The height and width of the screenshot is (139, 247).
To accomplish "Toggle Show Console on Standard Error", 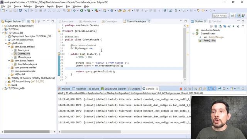I will tap(213, 89).
